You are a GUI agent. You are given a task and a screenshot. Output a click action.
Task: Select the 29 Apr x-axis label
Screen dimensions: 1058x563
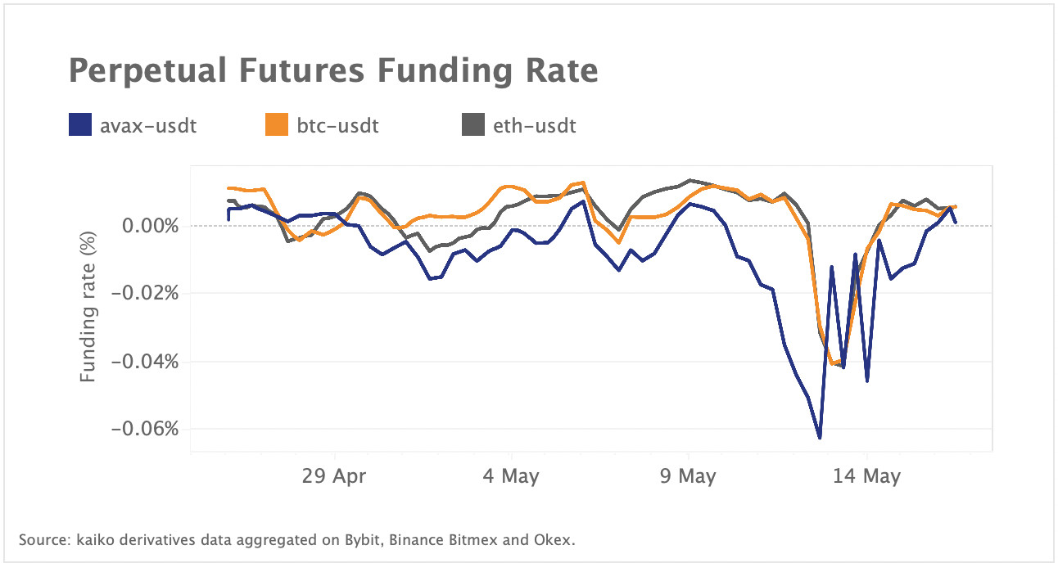pos(334,476)
